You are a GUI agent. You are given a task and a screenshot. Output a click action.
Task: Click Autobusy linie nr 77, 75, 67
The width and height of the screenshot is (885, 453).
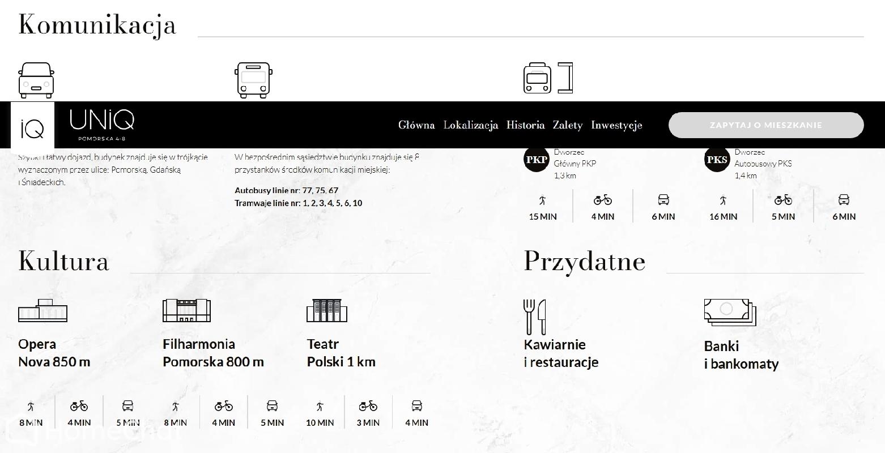[286, 190]
